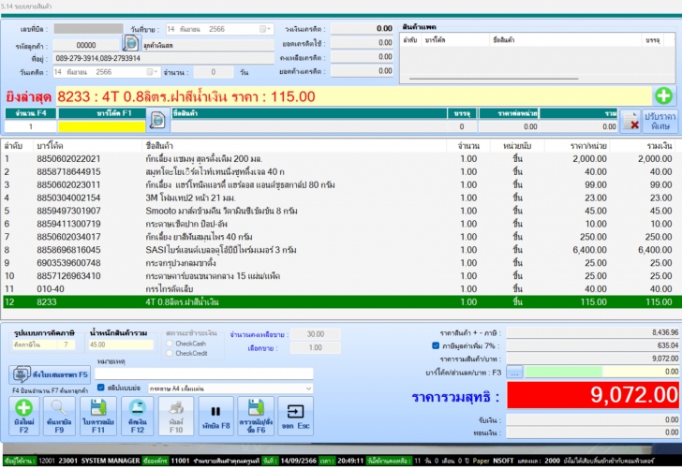Select row with code 010-40
Viewport: 682px width, 469px height.
pos(341,289)
